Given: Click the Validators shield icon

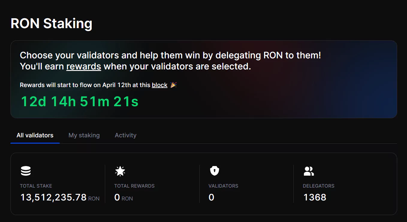Looking at the screenshot, I should point(214,171).
